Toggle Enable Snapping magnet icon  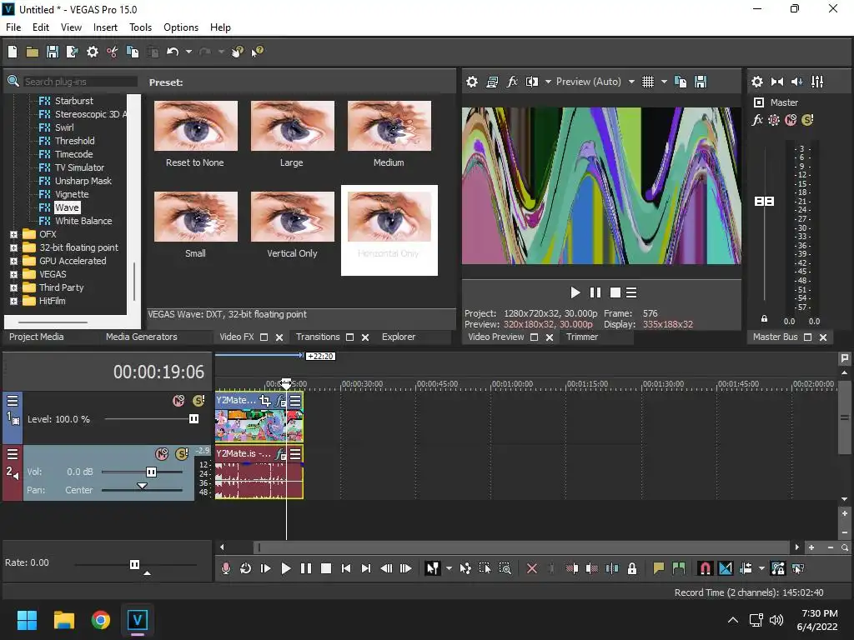pos(705,568)
